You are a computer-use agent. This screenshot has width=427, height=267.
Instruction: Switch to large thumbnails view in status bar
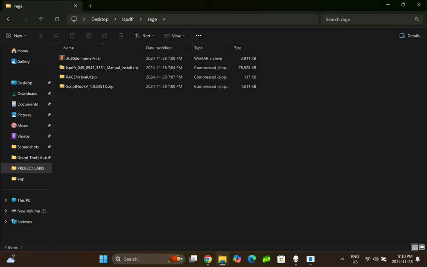click(x=421, y=247)
